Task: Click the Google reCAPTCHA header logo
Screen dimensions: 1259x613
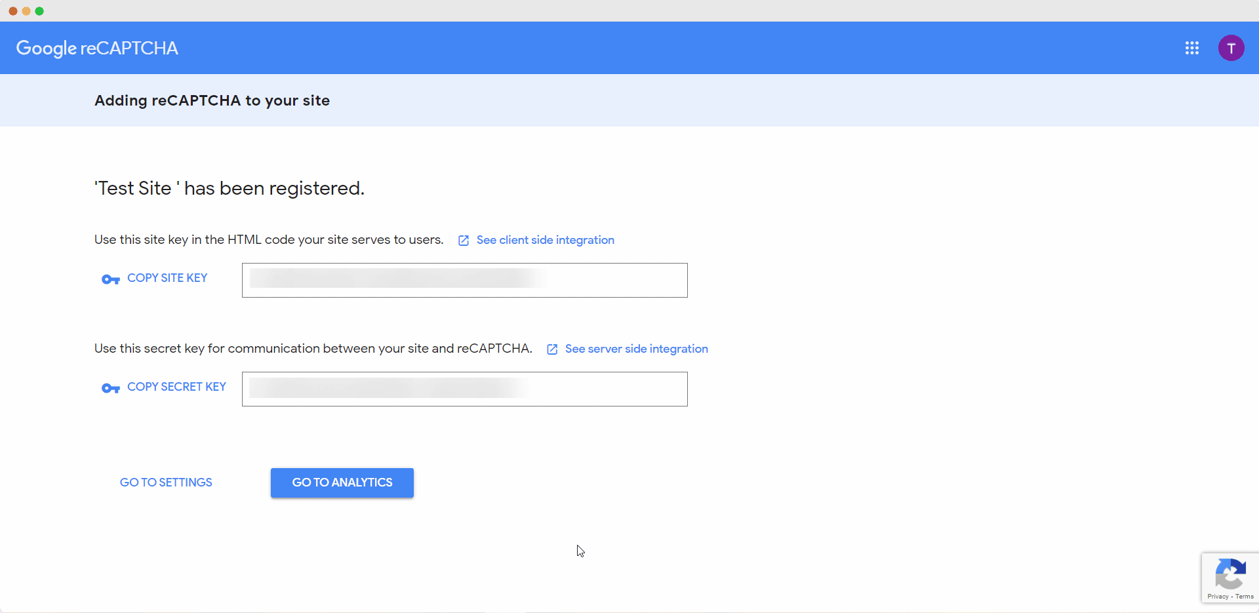Action: coord(97,48)
